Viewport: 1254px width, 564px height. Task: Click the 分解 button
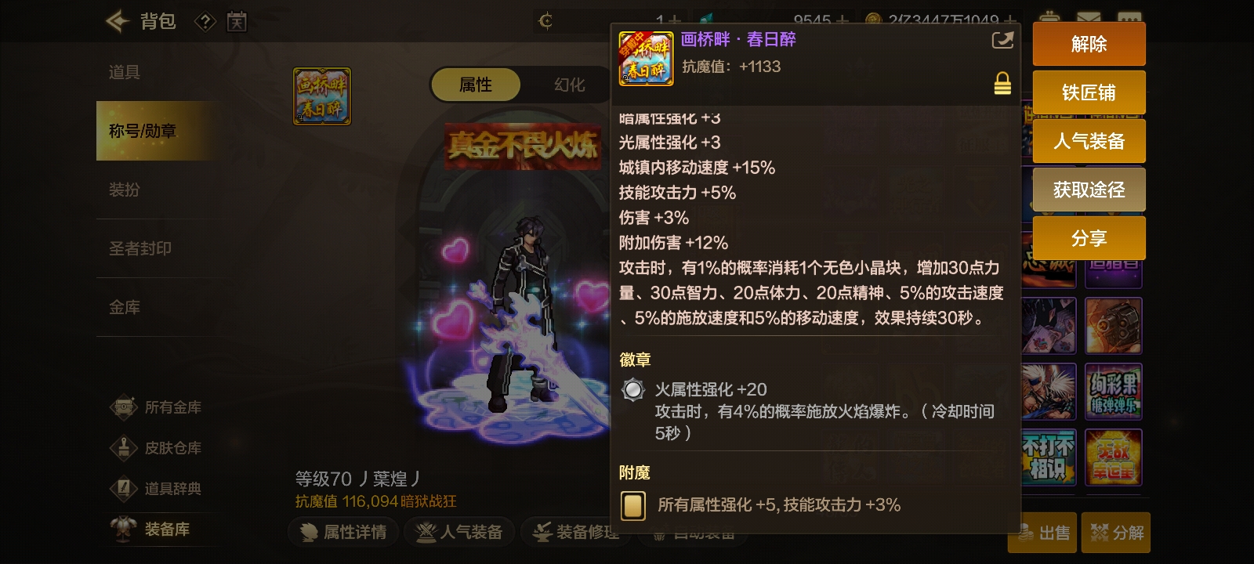[1116, 533]
